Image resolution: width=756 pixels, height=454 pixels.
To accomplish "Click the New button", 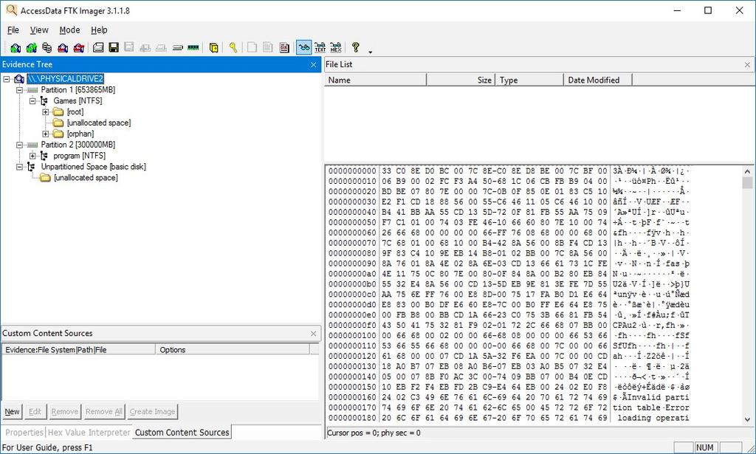I will pos(12,412).
